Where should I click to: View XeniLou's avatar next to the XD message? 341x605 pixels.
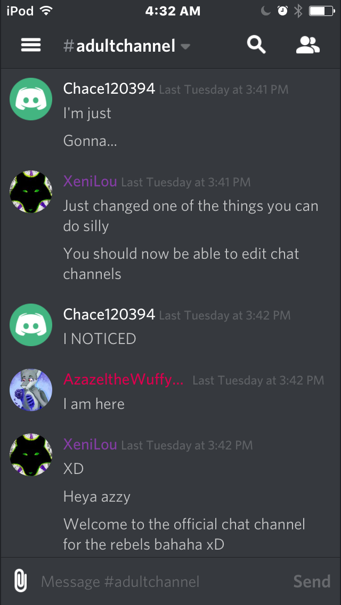tap(31, 455)
